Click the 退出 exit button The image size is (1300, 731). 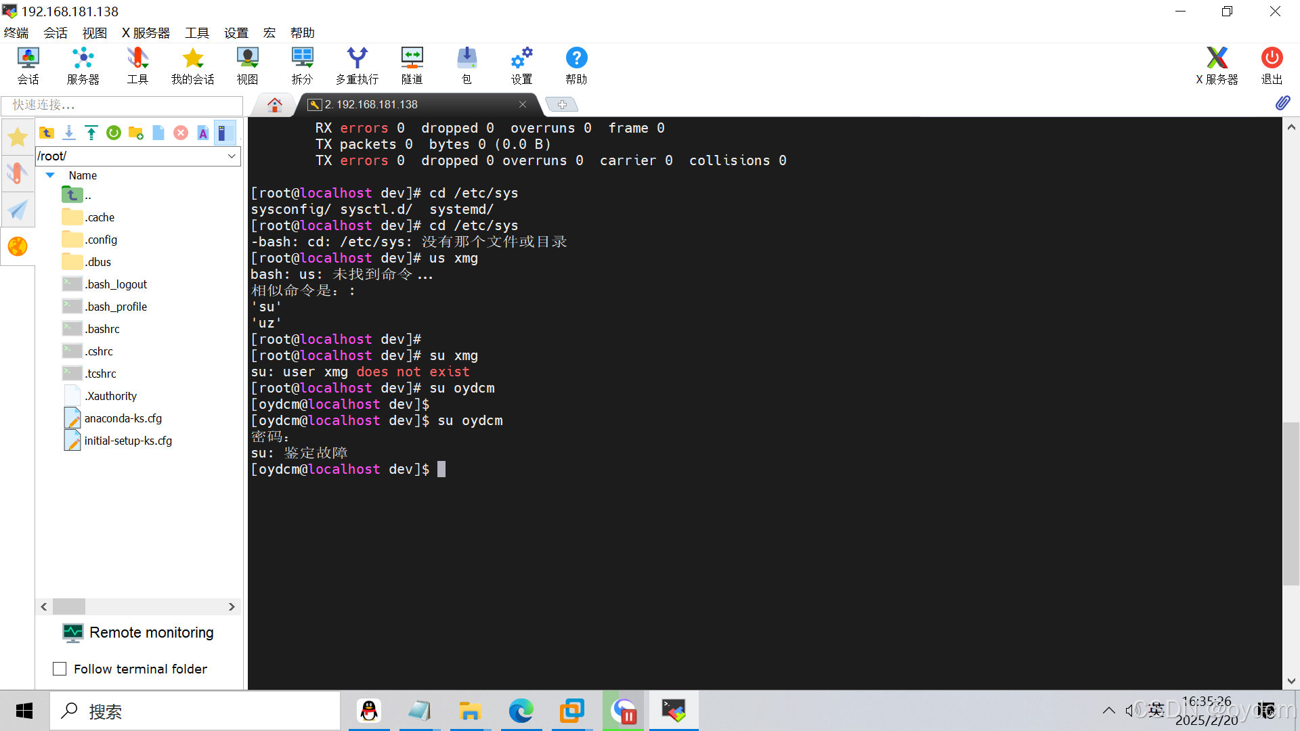pyautogui.click(x=1271, y=66)
